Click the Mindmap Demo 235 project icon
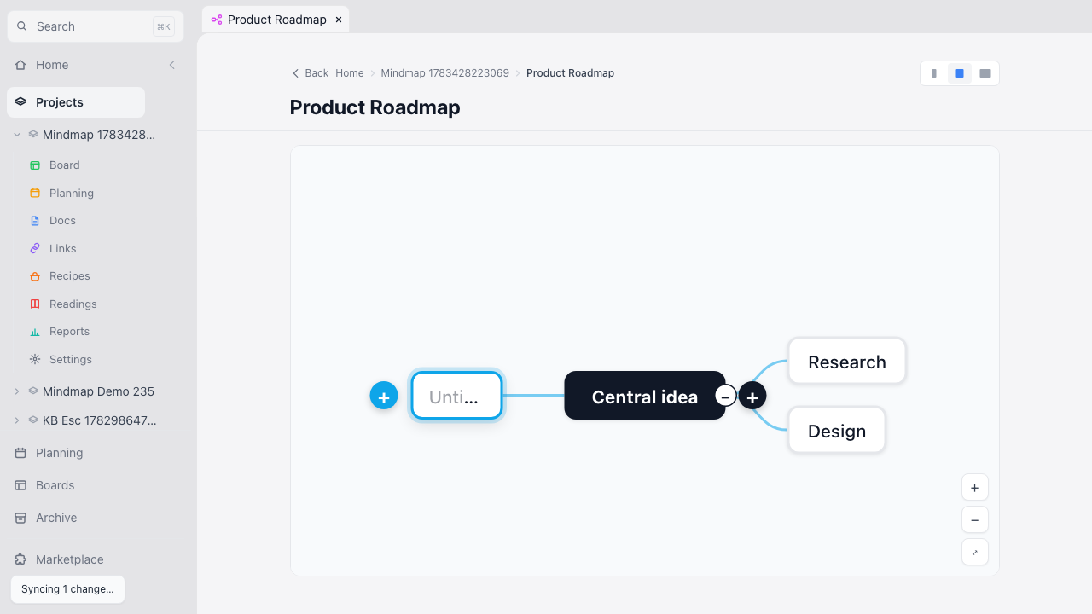 [x=33, y=391]
